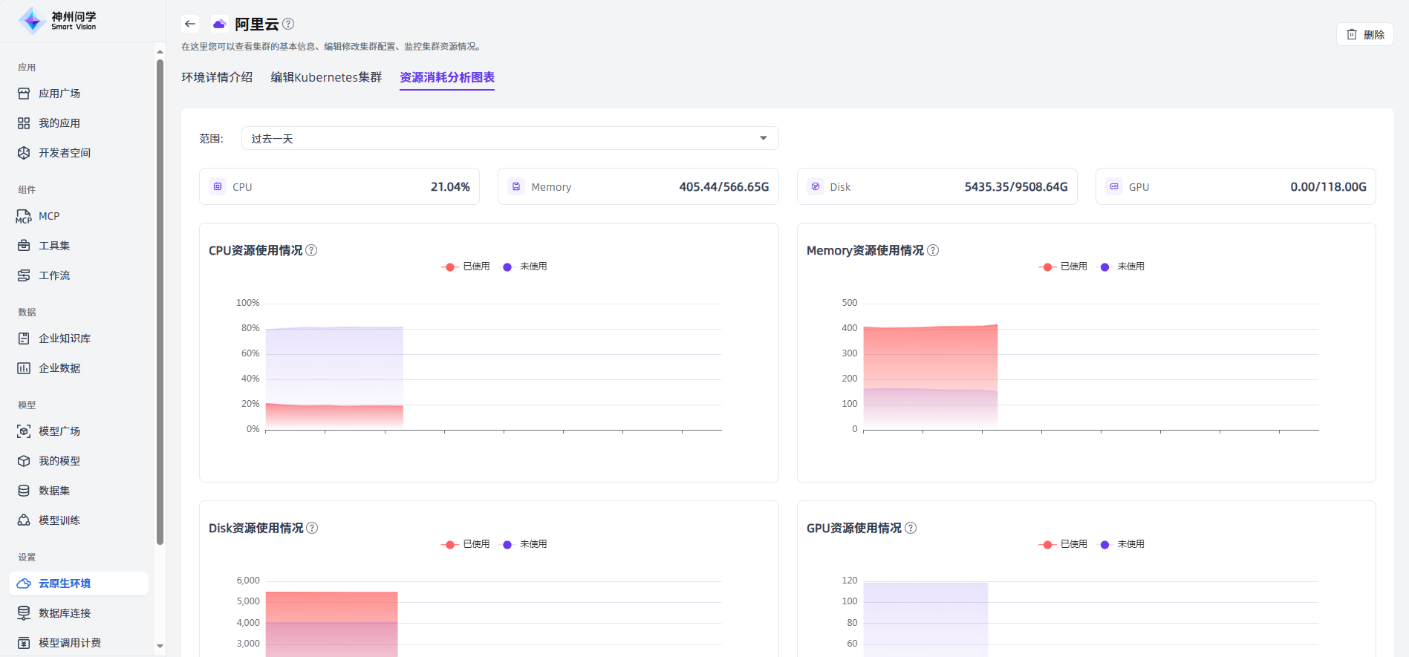The image size is (1409, 657).
Task: Click the help icon next to Memory资源使用情况
Action: [933, 250]
